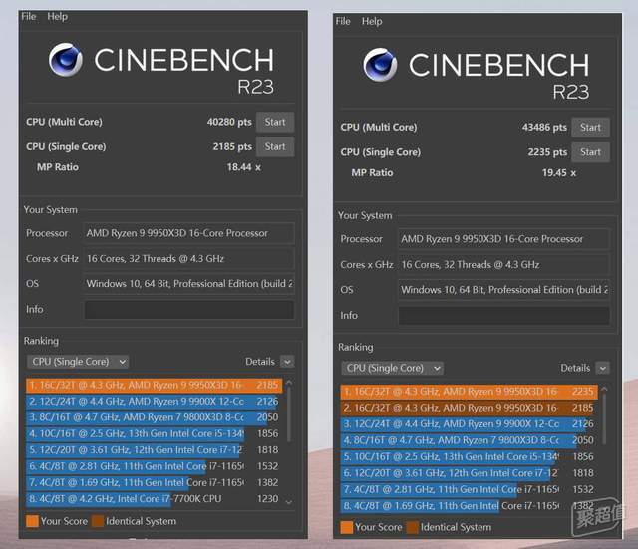638x549 pixels.
Task: Click ranking scrollbar up arrow, left window
Action: (x=289, y=383)
